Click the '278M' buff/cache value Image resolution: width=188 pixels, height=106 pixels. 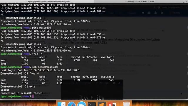click(94, 80)
